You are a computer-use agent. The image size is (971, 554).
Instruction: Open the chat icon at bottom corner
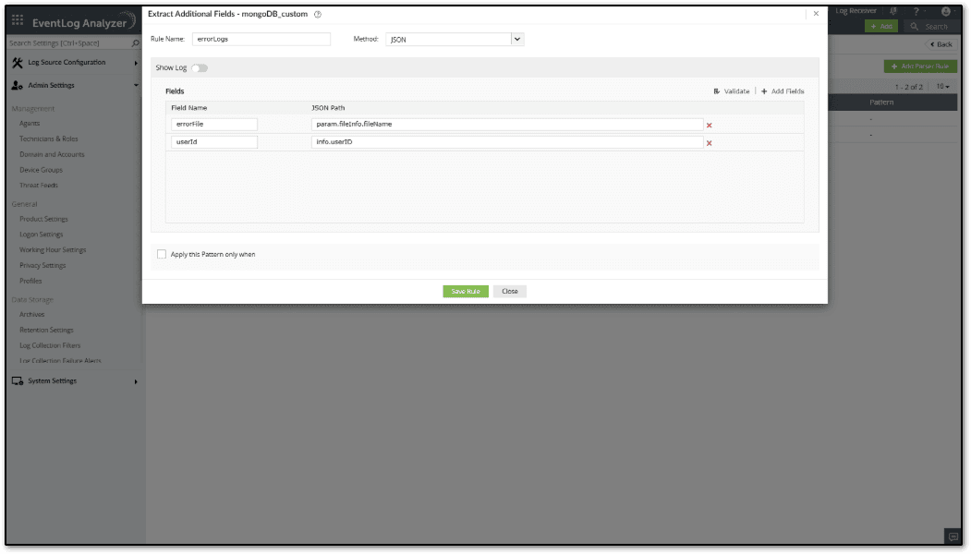click(953, 536)
